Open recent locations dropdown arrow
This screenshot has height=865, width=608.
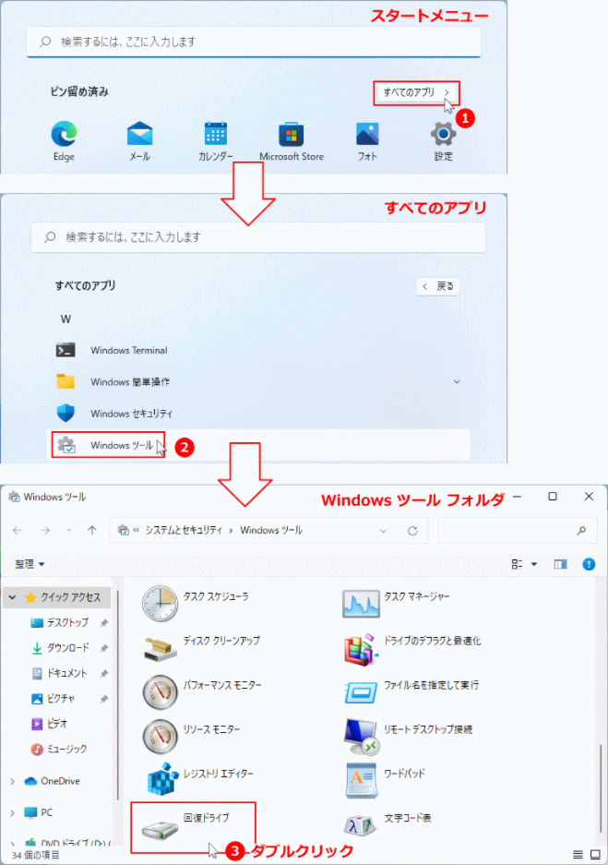pyautogui.click(x=69, y=530)
